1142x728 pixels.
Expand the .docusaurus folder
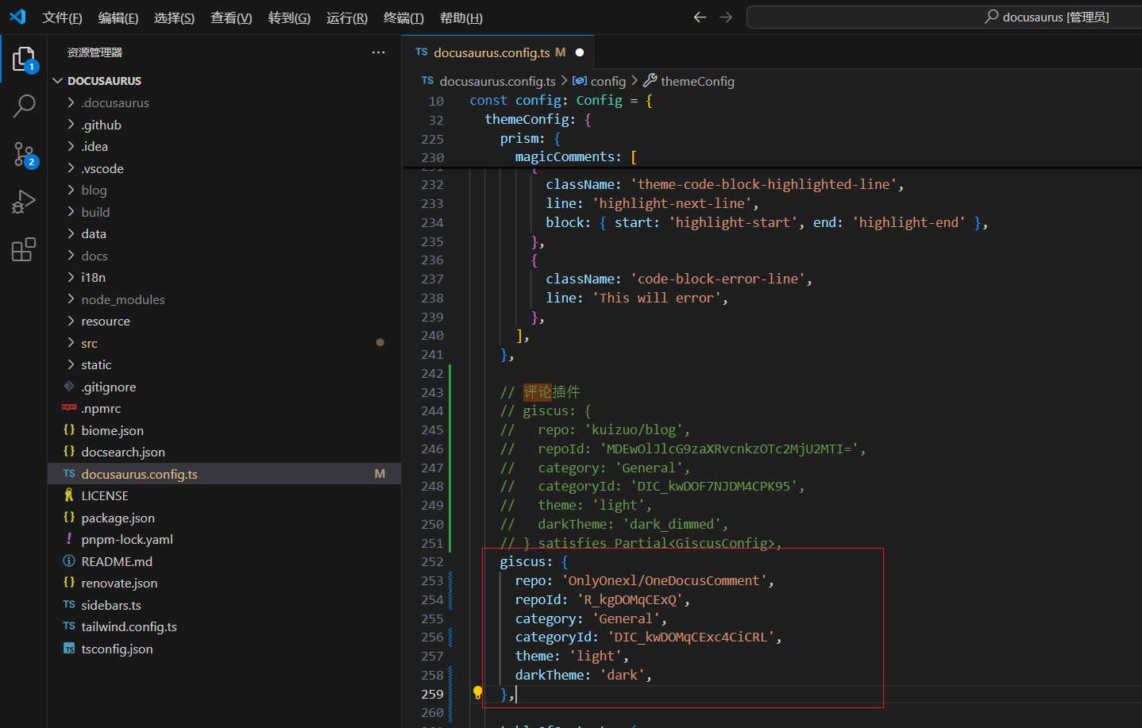coord(71,102)
